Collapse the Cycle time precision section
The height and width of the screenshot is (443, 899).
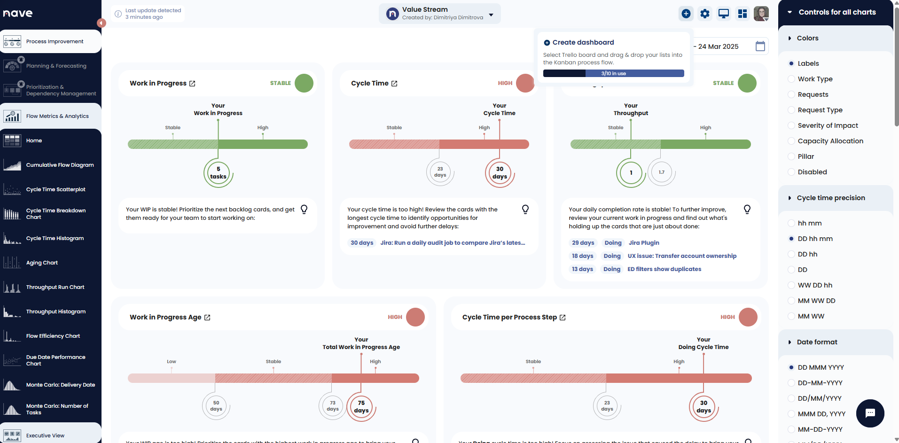click(790, 198)
